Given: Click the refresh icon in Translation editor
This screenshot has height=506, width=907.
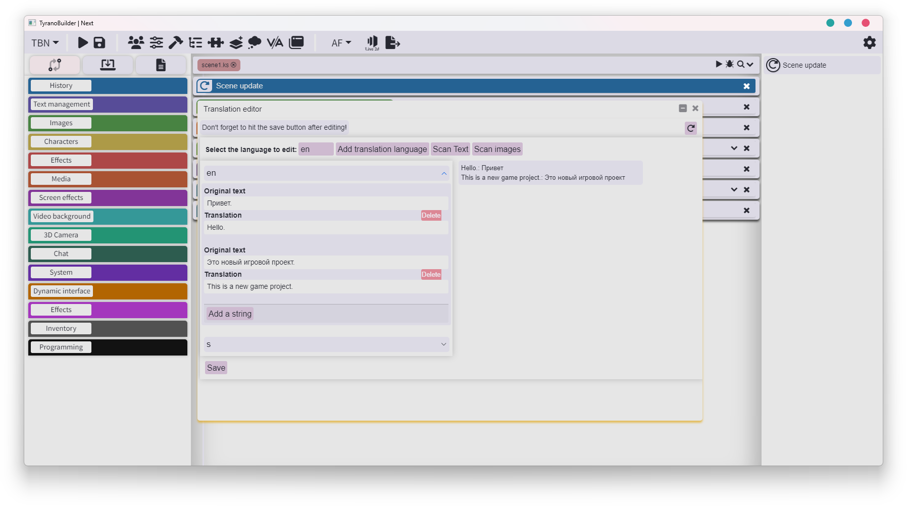Looking at the screenshot, I should [x=690, y=128].
